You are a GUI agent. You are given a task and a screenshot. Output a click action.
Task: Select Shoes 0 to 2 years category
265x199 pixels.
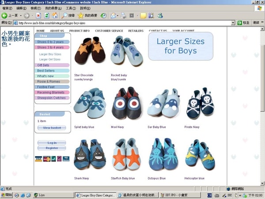click(x=52, y=42)
